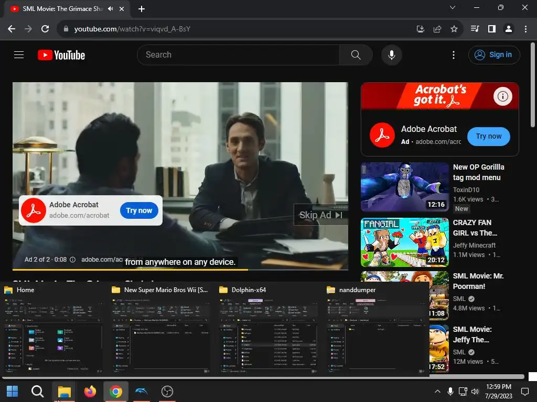Image resolution: width=537 pixels, height=402 pixels.
Task: Click the search magnifier button
Action: (356, 54)
